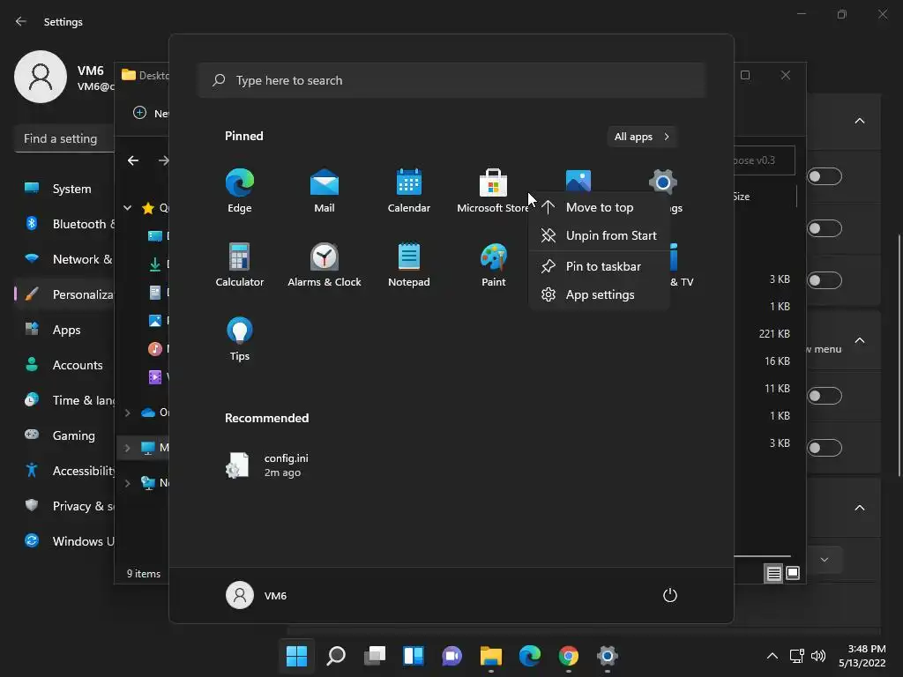Launch Notepad from Start
The height and width of the screenshot is (677, 903).
point(409,264)
